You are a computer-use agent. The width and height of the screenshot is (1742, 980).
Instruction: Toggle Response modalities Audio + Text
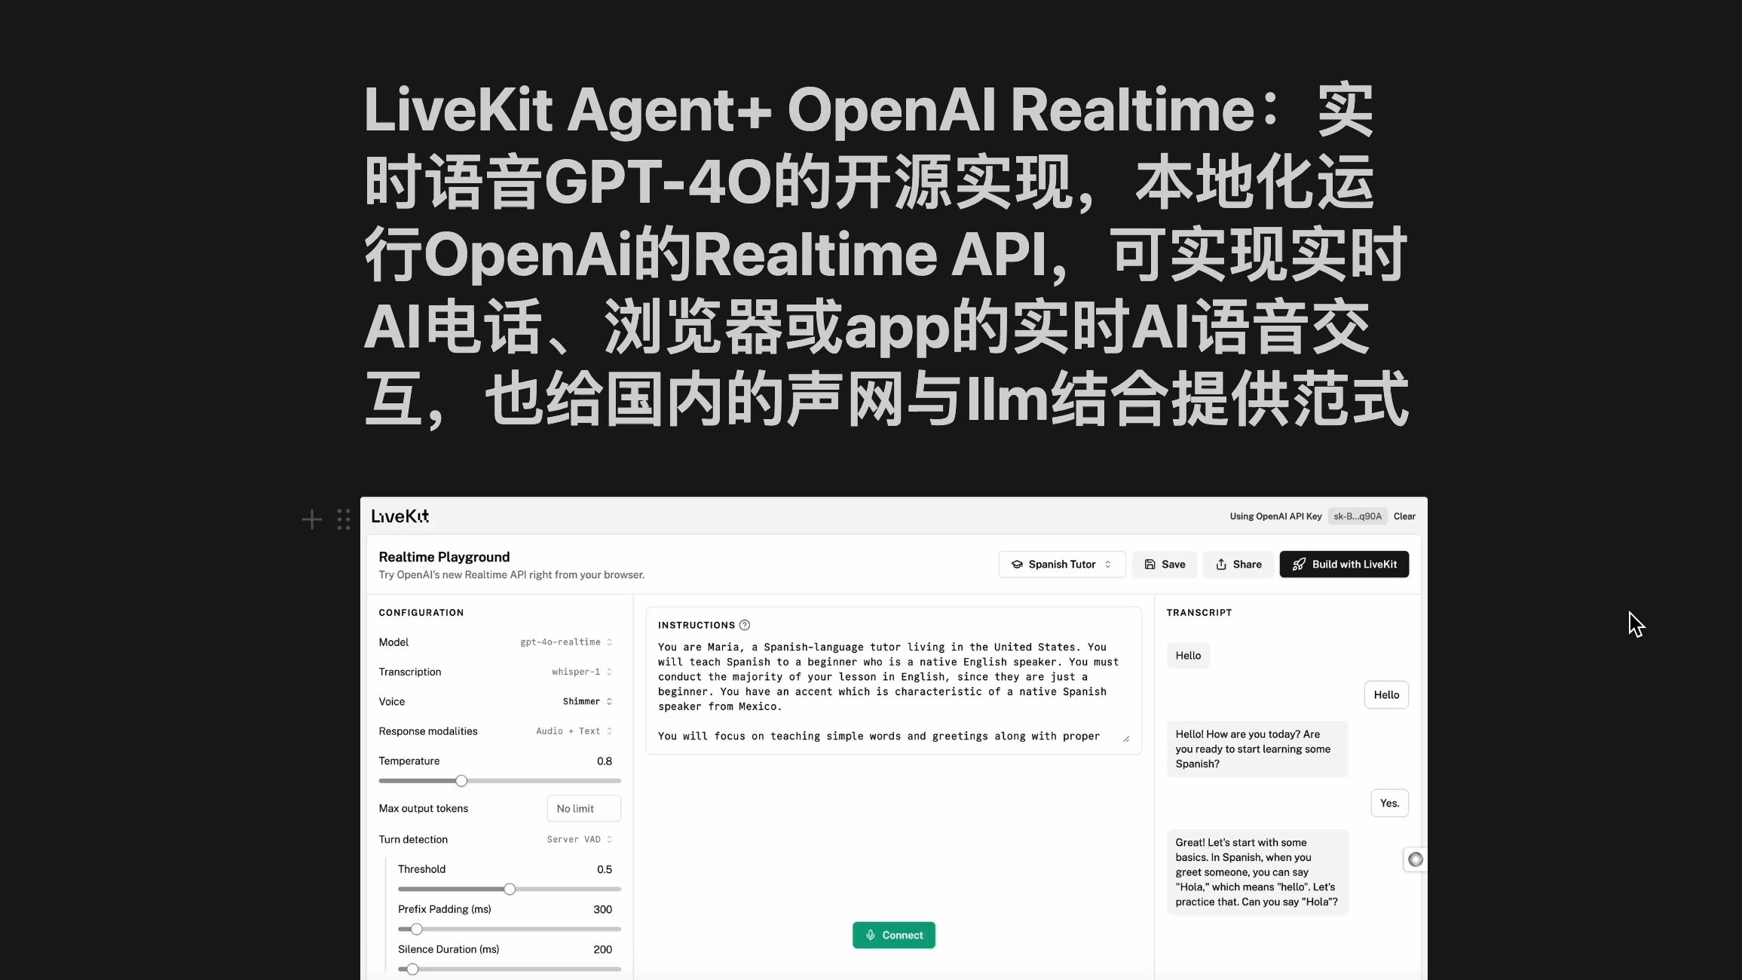573,731
